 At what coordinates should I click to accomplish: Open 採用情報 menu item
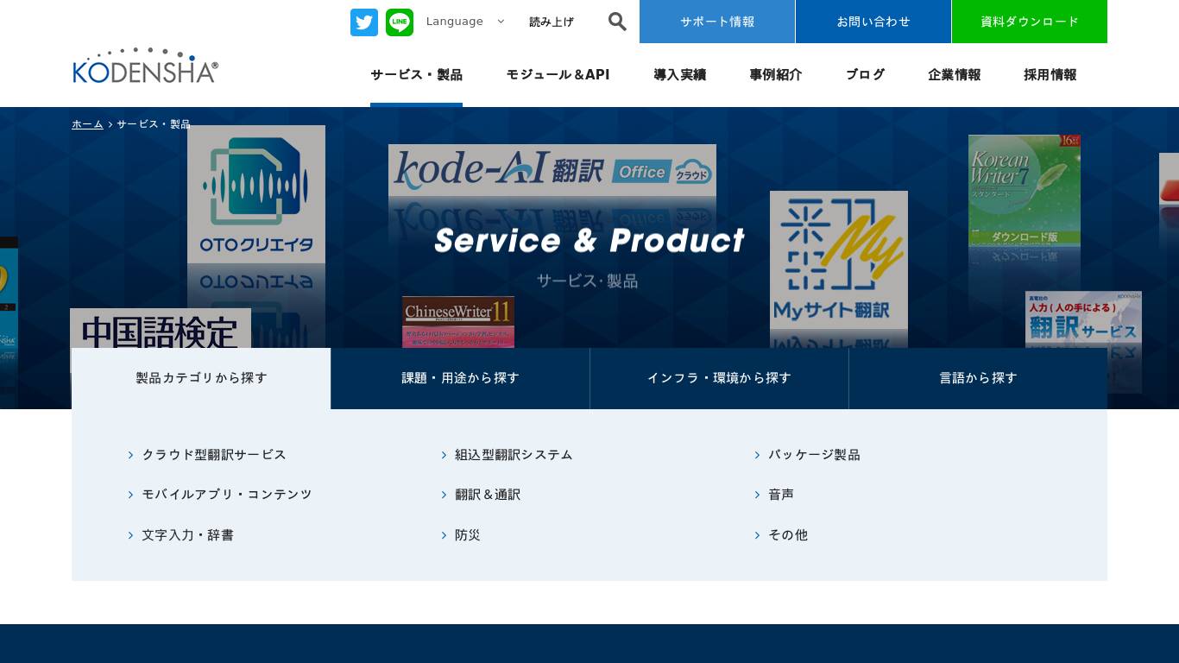coord(1050,74)
